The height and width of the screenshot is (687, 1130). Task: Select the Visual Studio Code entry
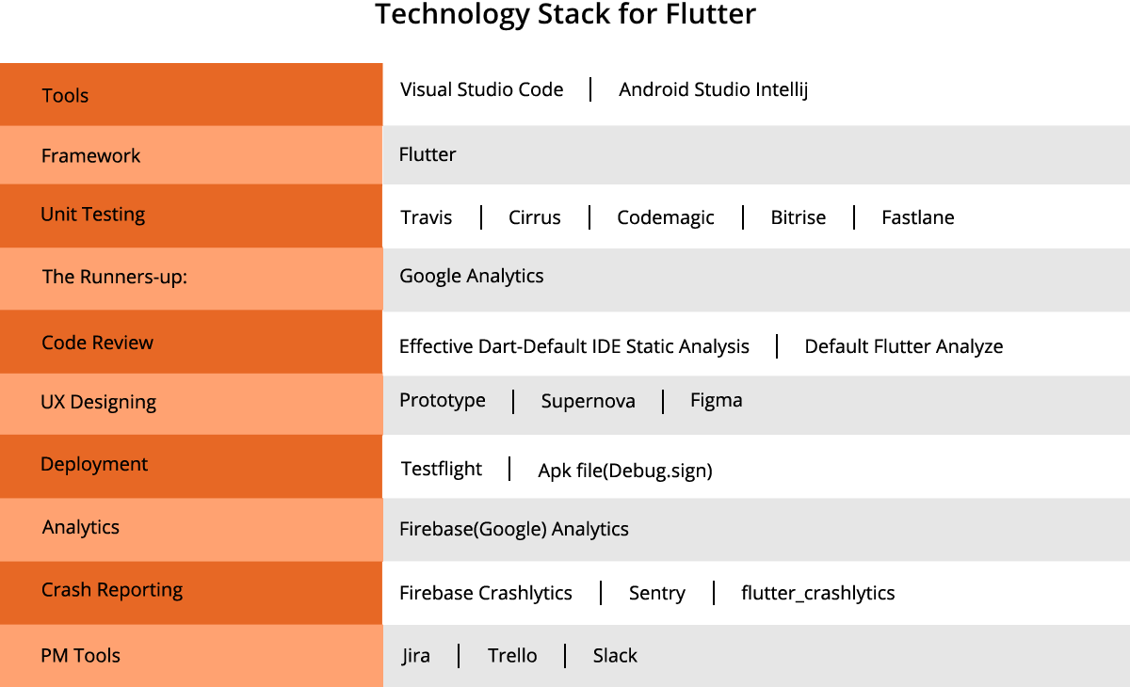pyautogui.click(x=481, y=89)
